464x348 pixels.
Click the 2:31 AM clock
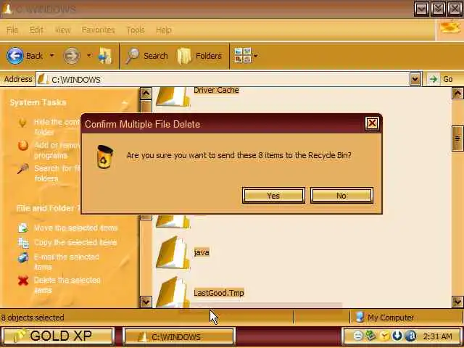[438, 336]
